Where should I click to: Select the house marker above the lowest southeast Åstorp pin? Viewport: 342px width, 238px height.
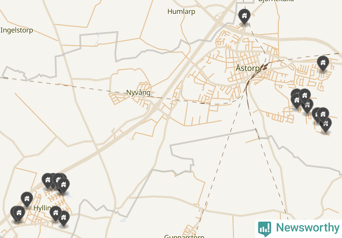pos(323,115)
